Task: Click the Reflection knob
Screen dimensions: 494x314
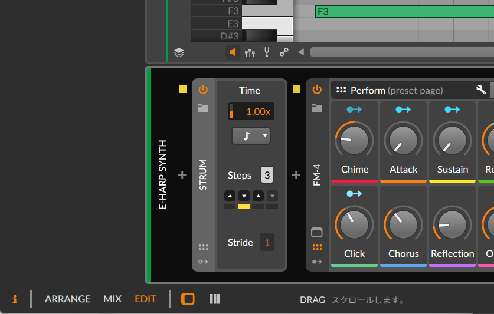Action: tap(453, 225)
